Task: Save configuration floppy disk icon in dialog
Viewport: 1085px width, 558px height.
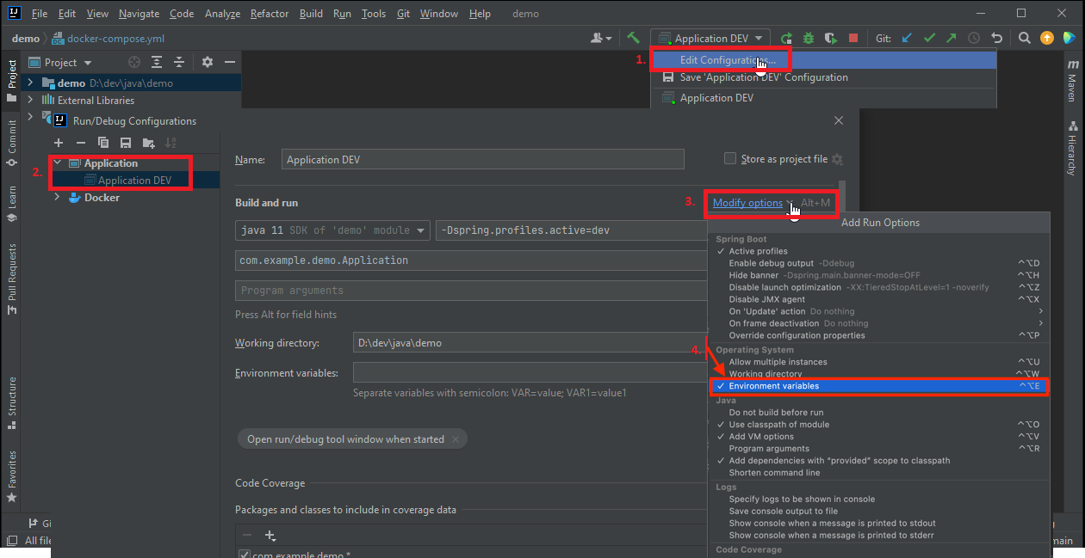Action: 126,143
